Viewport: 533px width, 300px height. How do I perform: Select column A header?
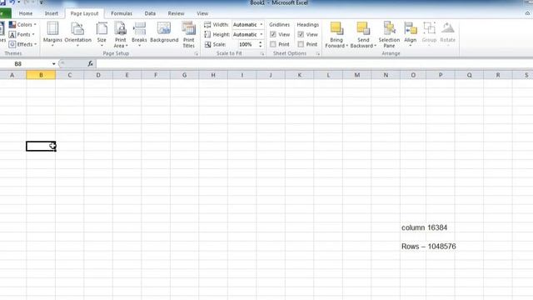coord(12,75)
